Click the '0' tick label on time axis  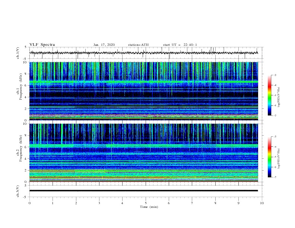click(x=29, y=203)
